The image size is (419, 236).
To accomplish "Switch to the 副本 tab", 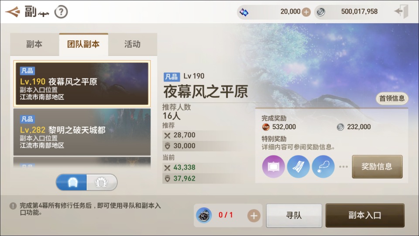I will [x=34, y=44].
